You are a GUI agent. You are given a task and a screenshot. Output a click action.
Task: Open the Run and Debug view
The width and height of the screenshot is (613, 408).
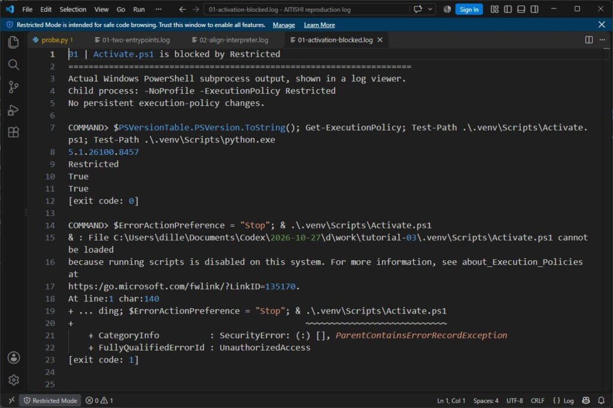[x=14, y=110]
